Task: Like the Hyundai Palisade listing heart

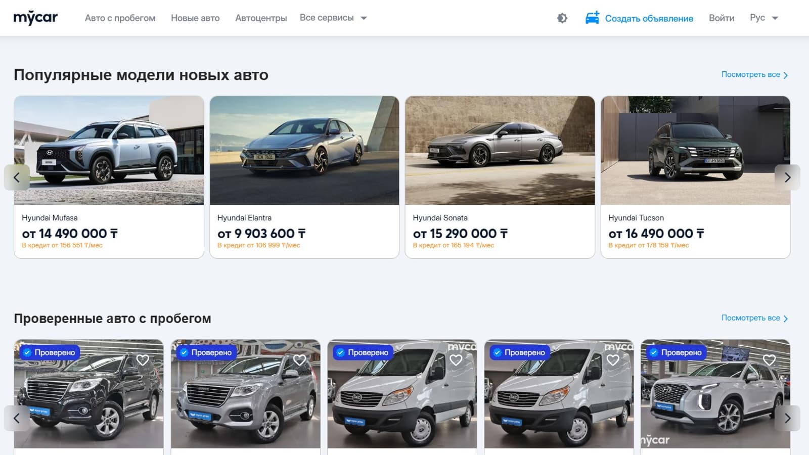Action: [769, 360]
